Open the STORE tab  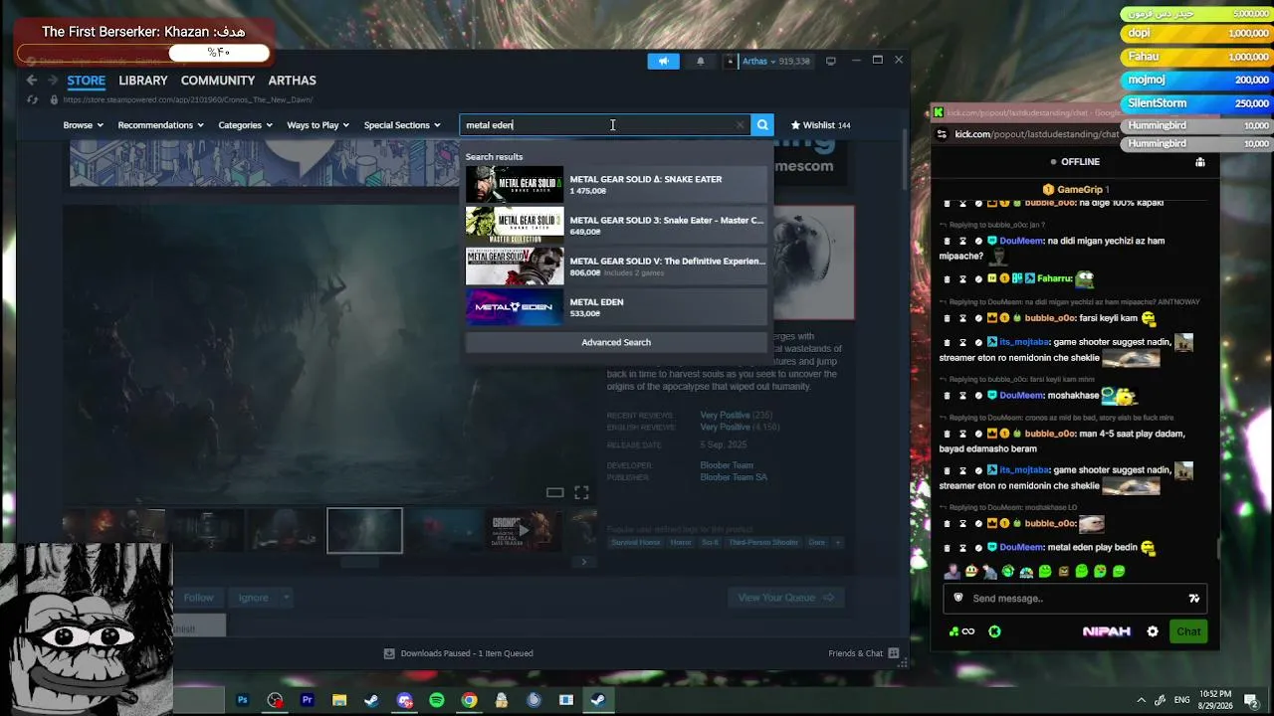[x=86, y=81]
